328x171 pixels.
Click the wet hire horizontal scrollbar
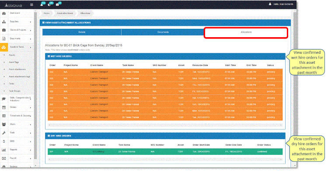coord(165,125)
